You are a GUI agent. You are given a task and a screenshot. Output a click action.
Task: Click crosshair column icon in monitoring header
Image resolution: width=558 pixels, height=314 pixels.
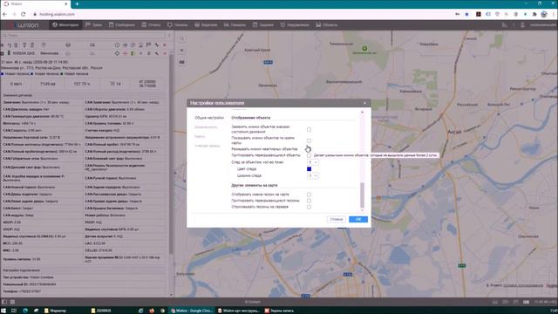pos(117,45)
